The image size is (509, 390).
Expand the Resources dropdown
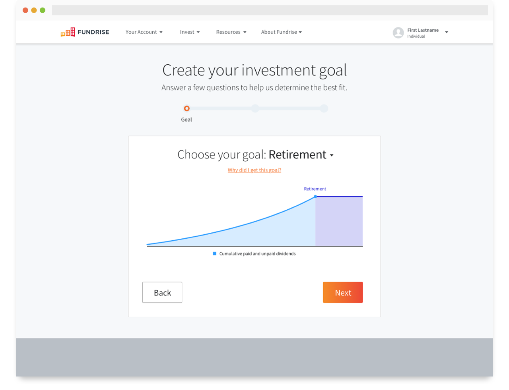pos(231,32)
